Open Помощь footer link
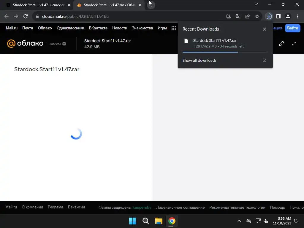Viewport: 304px width, 228px height. (278, 207)
